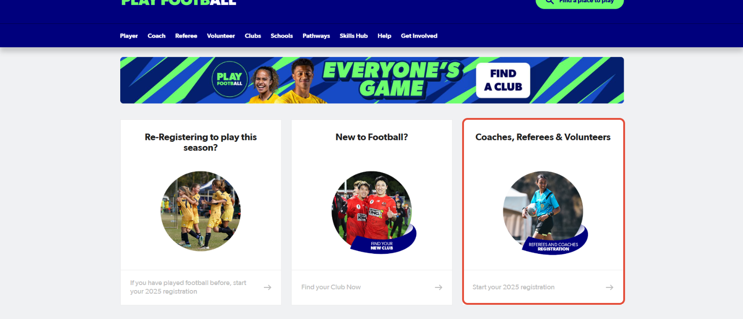Click the Find a place to play button

tap(580, 3)
